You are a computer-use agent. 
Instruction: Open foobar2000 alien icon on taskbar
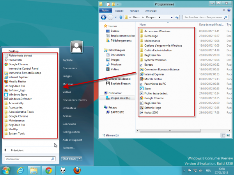coord(63,170)
